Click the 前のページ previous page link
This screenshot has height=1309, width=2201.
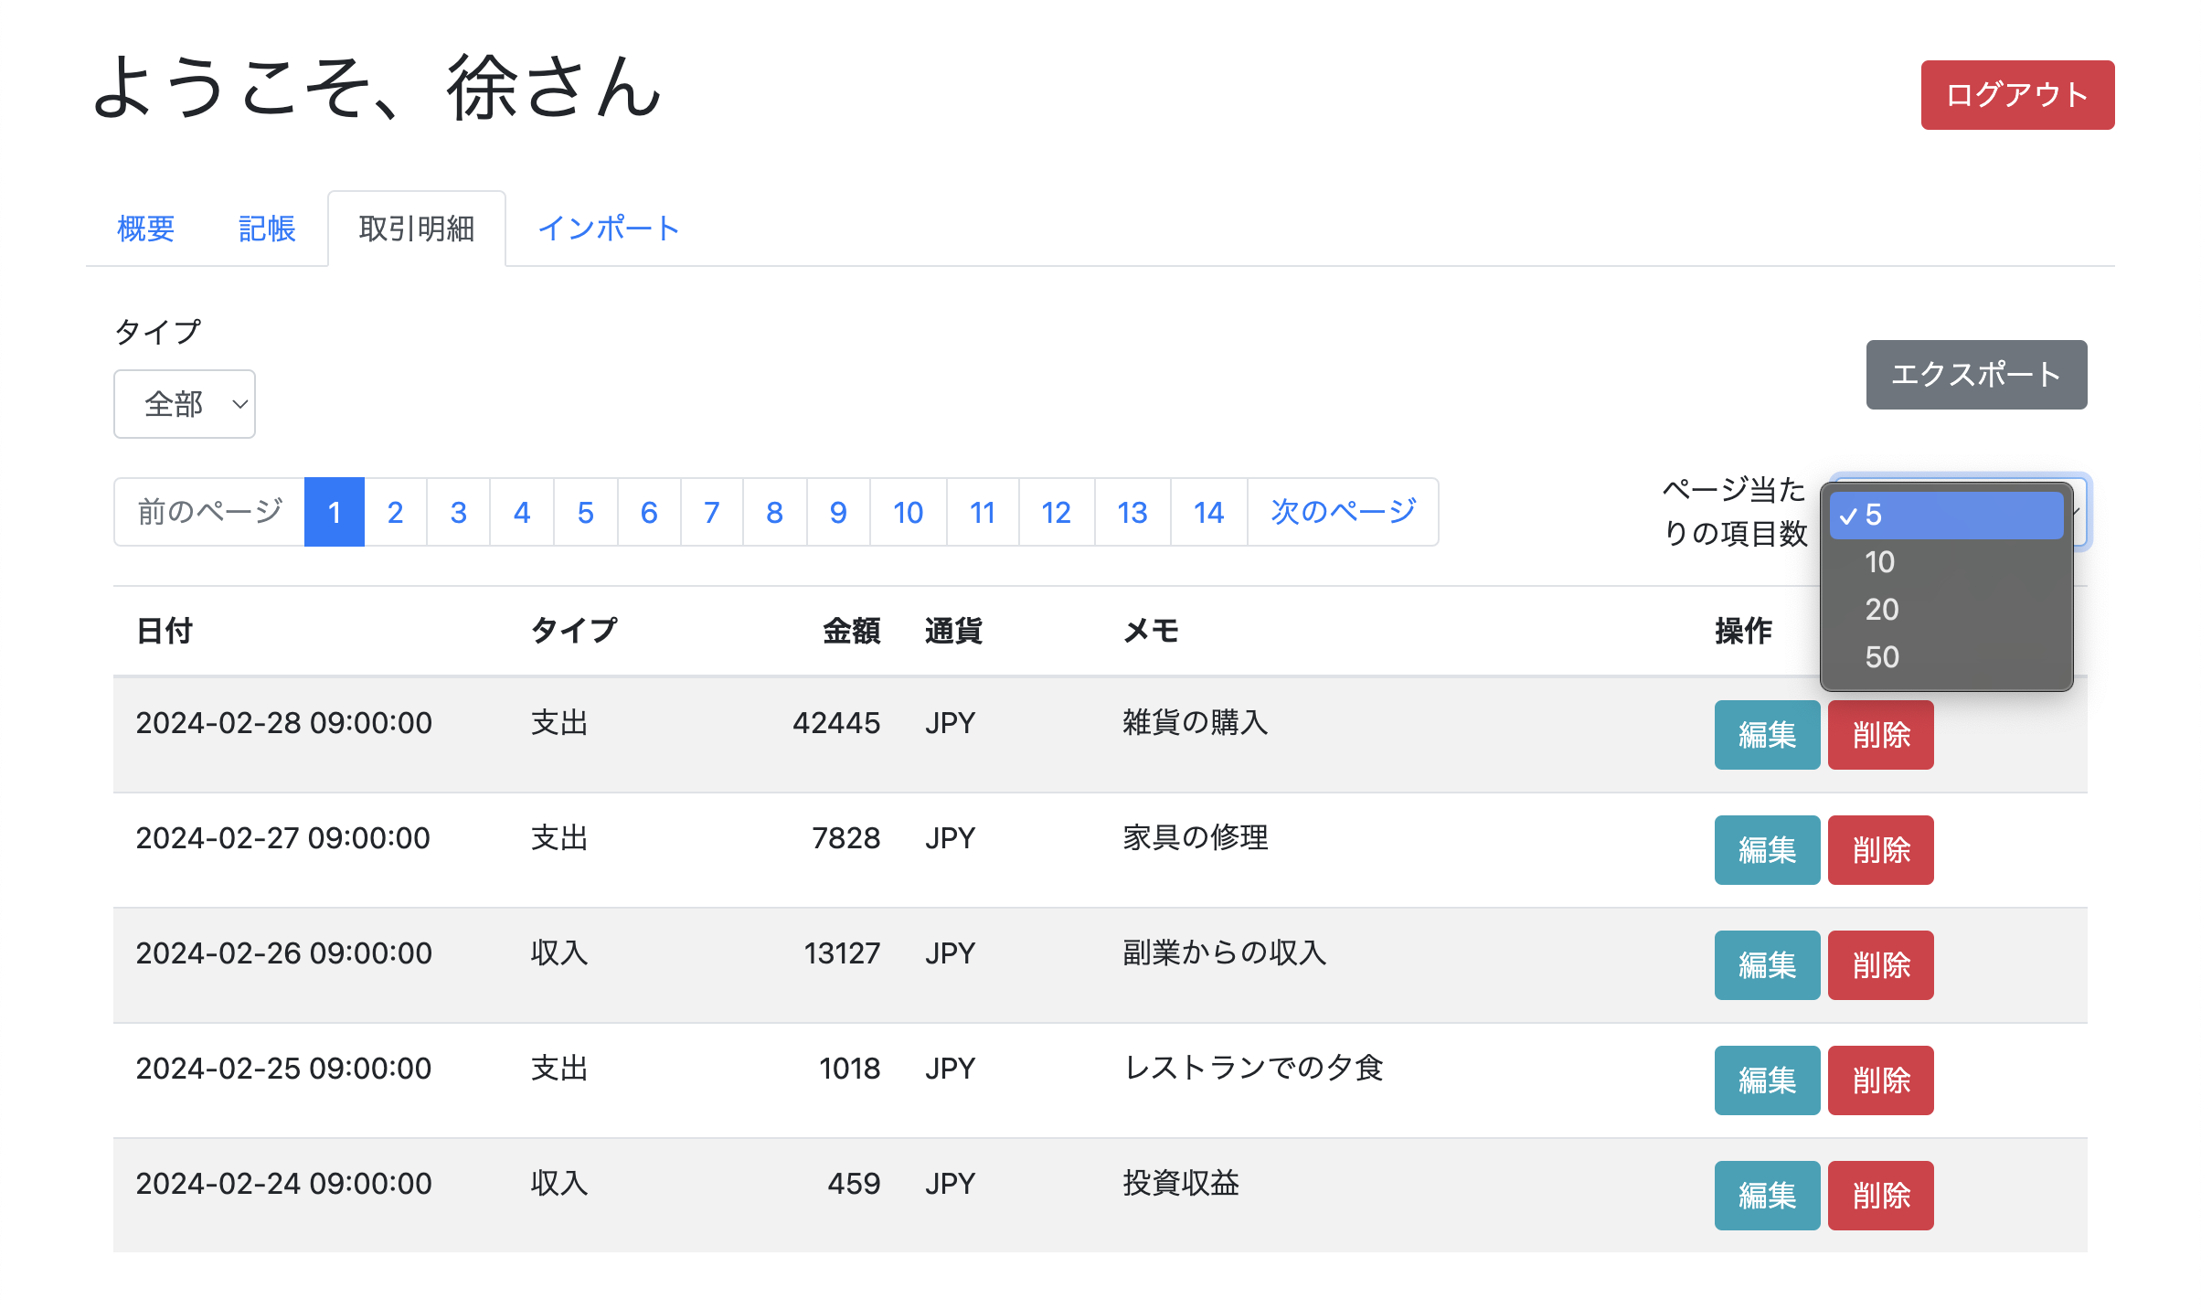(209, 512)
